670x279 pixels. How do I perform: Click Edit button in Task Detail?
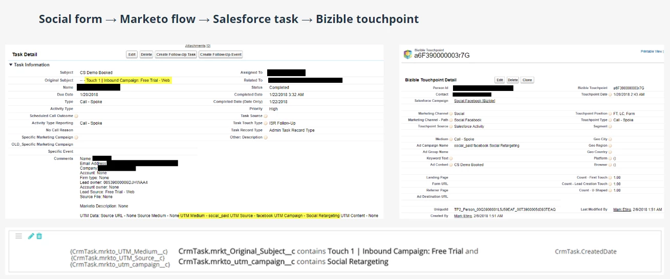pos(132,54)
